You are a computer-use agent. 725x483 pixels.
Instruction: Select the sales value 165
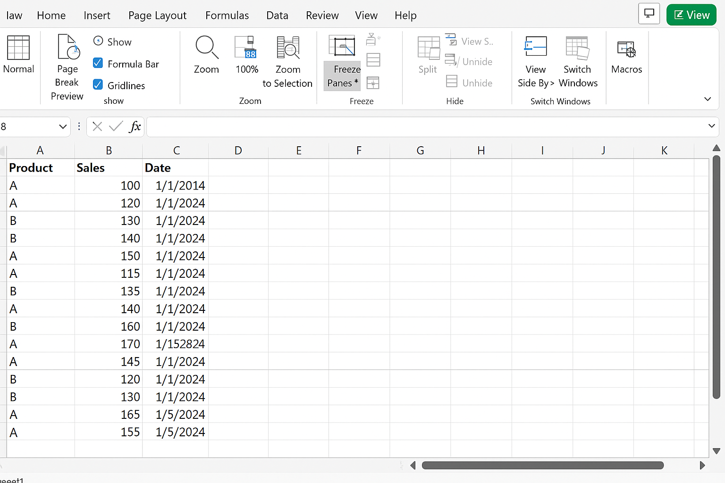point(109,414)
